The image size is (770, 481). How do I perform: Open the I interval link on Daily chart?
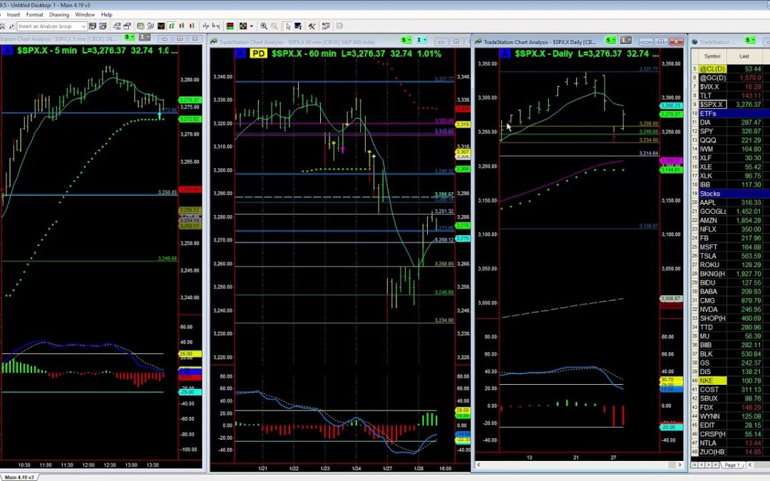tap(625, 40)
